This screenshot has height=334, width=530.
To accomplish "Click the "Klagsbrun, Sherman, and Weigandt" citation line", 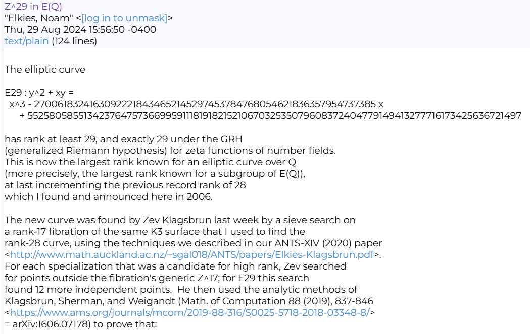I will 189,301.
